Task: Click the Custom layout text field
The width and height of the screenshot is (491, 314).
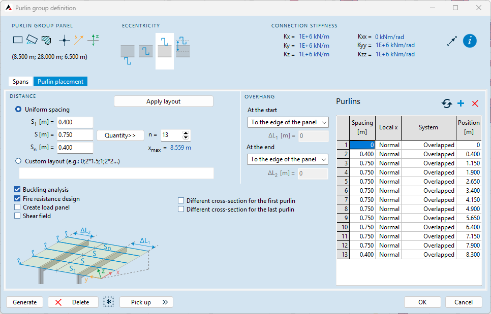Action: tap(116, 173)
